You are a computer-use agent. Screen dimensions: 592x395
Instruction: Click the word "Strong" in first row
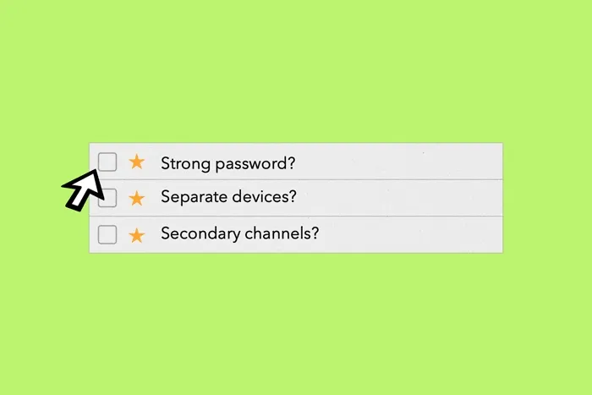pos(184,162)
